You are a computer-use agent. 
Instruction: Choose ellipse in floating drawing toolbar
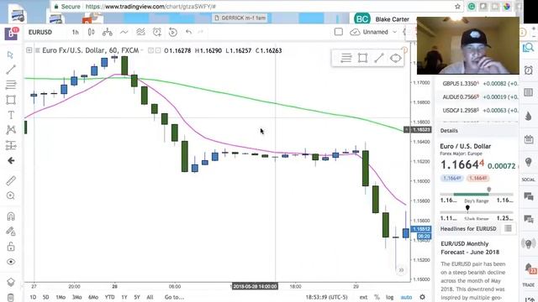[x=396, y=58]
